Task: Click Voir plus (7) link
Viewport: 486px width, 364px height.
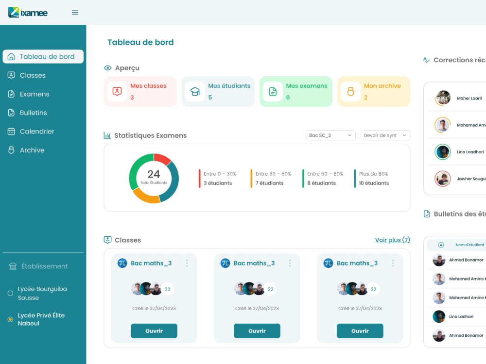Action: pyautogui.click(x=392, y=240)
